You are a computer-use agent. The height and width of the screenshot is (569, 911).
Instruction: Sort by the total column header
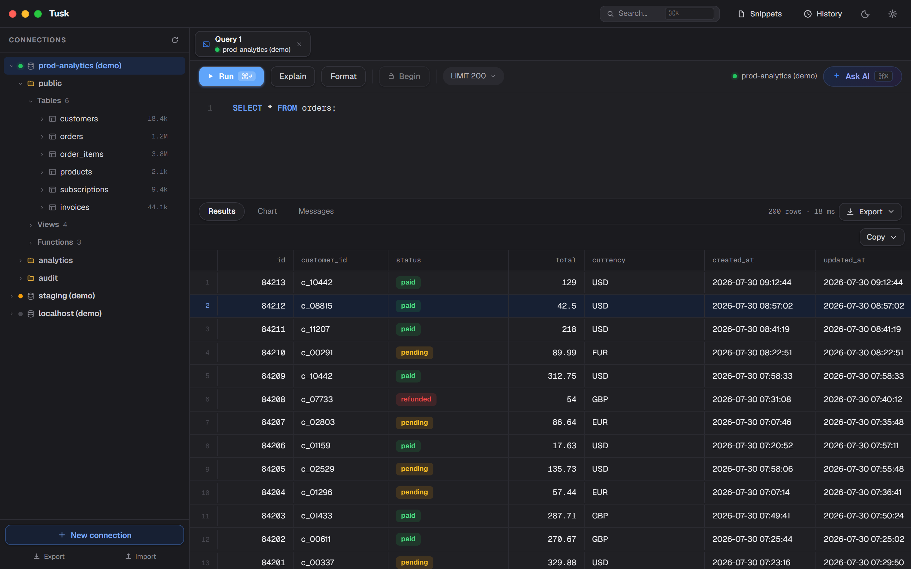coord(546,260)
